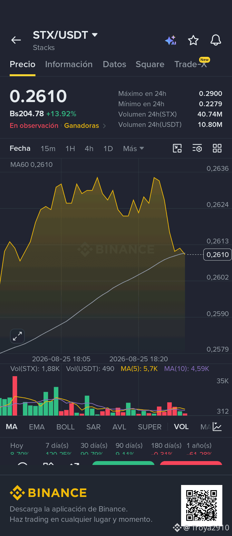This screenshot has width=232, height=536.
Task: Select the 1H timeframe
Action: coord(70,149)
